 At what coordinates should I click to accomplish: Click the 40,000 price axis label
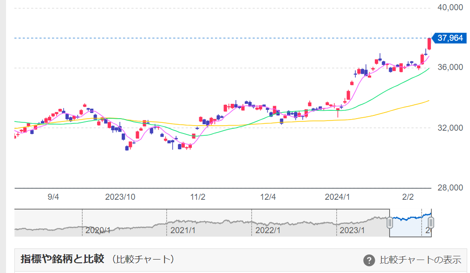click(x=450, y=8)
